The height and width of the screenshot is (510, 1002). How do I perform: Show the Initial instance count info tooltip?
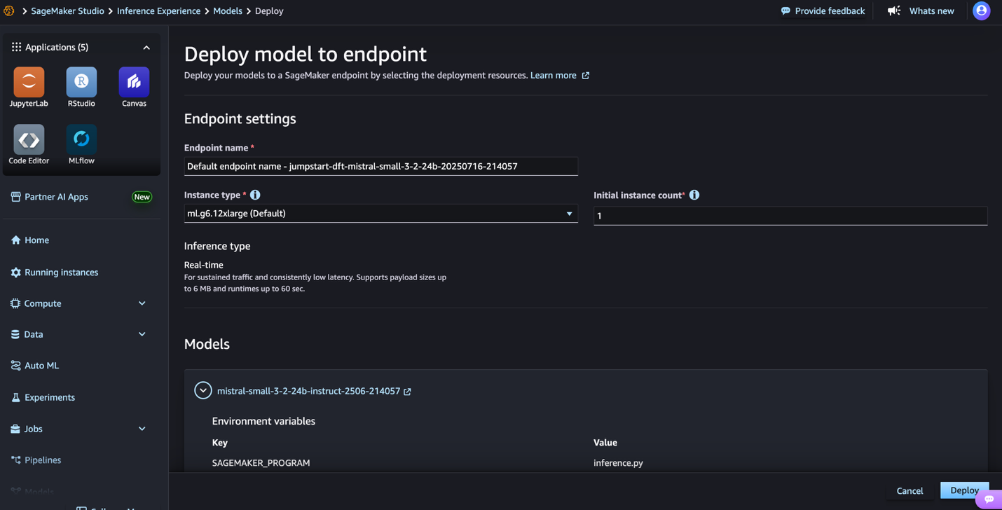(694, 195)
